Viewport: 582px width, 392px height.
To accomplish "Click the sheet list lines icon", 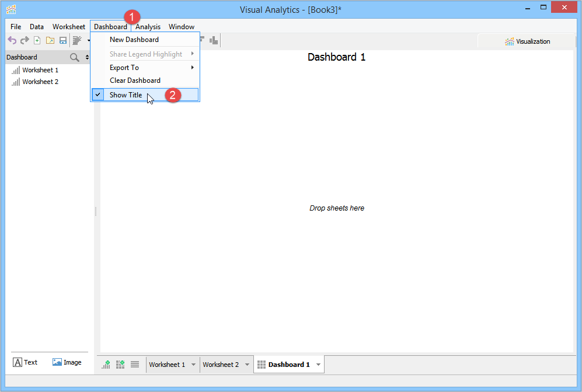I will (x=135, y=365).
